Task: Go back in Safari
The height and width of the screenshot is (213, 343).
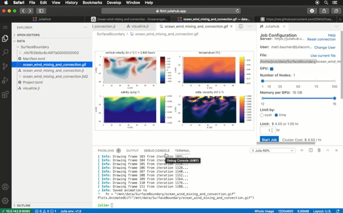Action: (23, 11)
